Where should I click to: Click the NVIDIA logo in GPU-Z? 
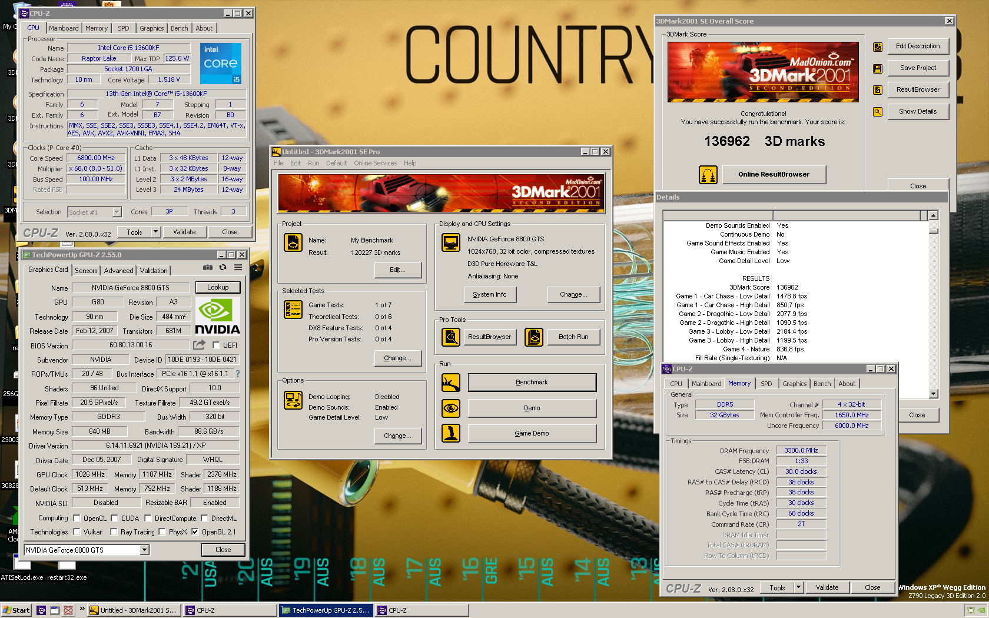click(x=217, y=317)
